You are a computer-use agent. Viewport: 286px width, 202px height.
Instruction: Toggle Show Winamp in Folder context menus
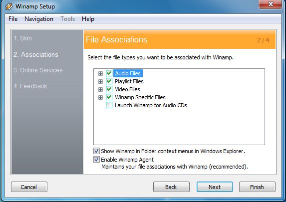click(96, 151)
